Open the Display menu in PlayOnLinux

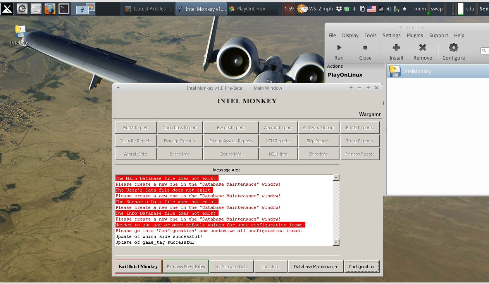click(x=350, y=35)
